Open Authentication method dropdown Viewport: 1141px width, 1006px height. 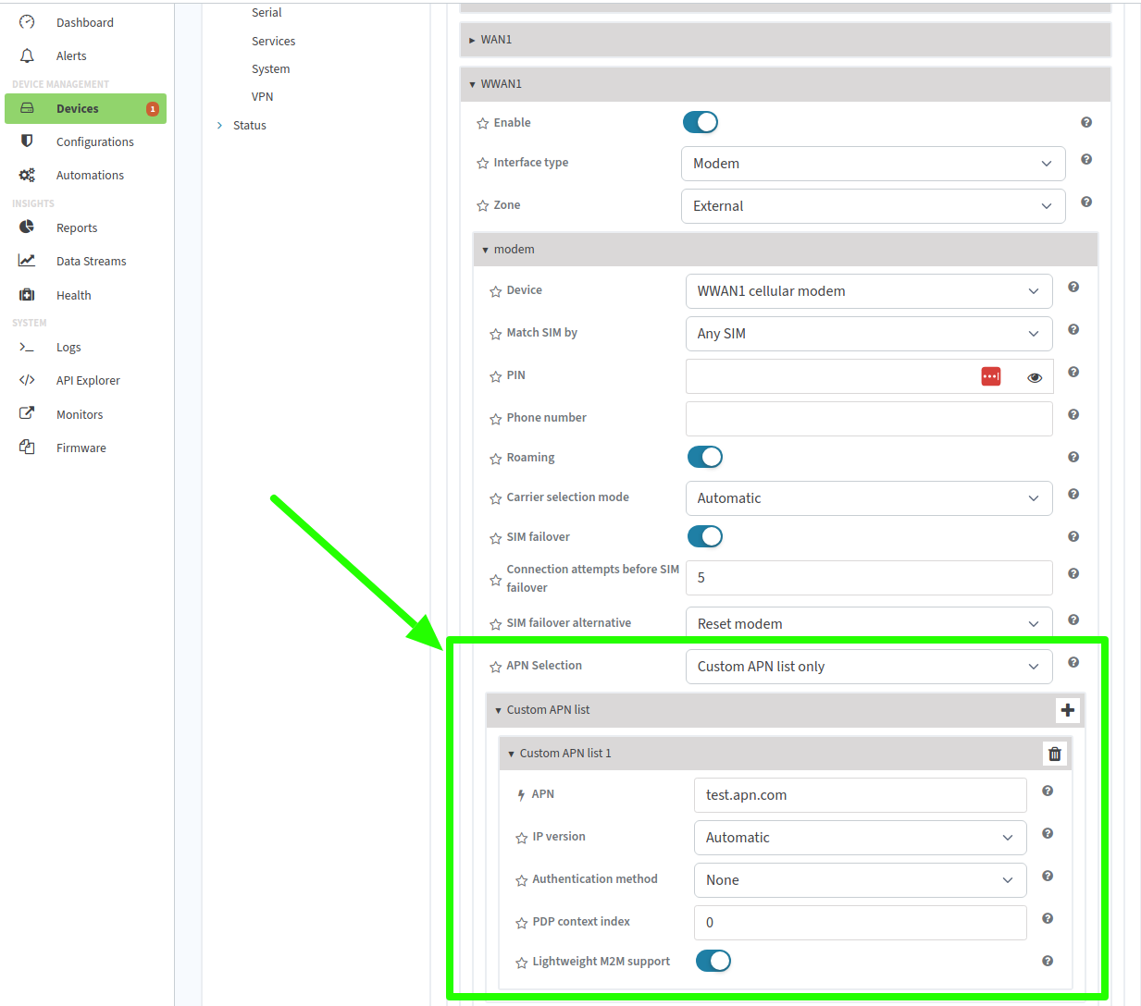[x=860, y=880]
